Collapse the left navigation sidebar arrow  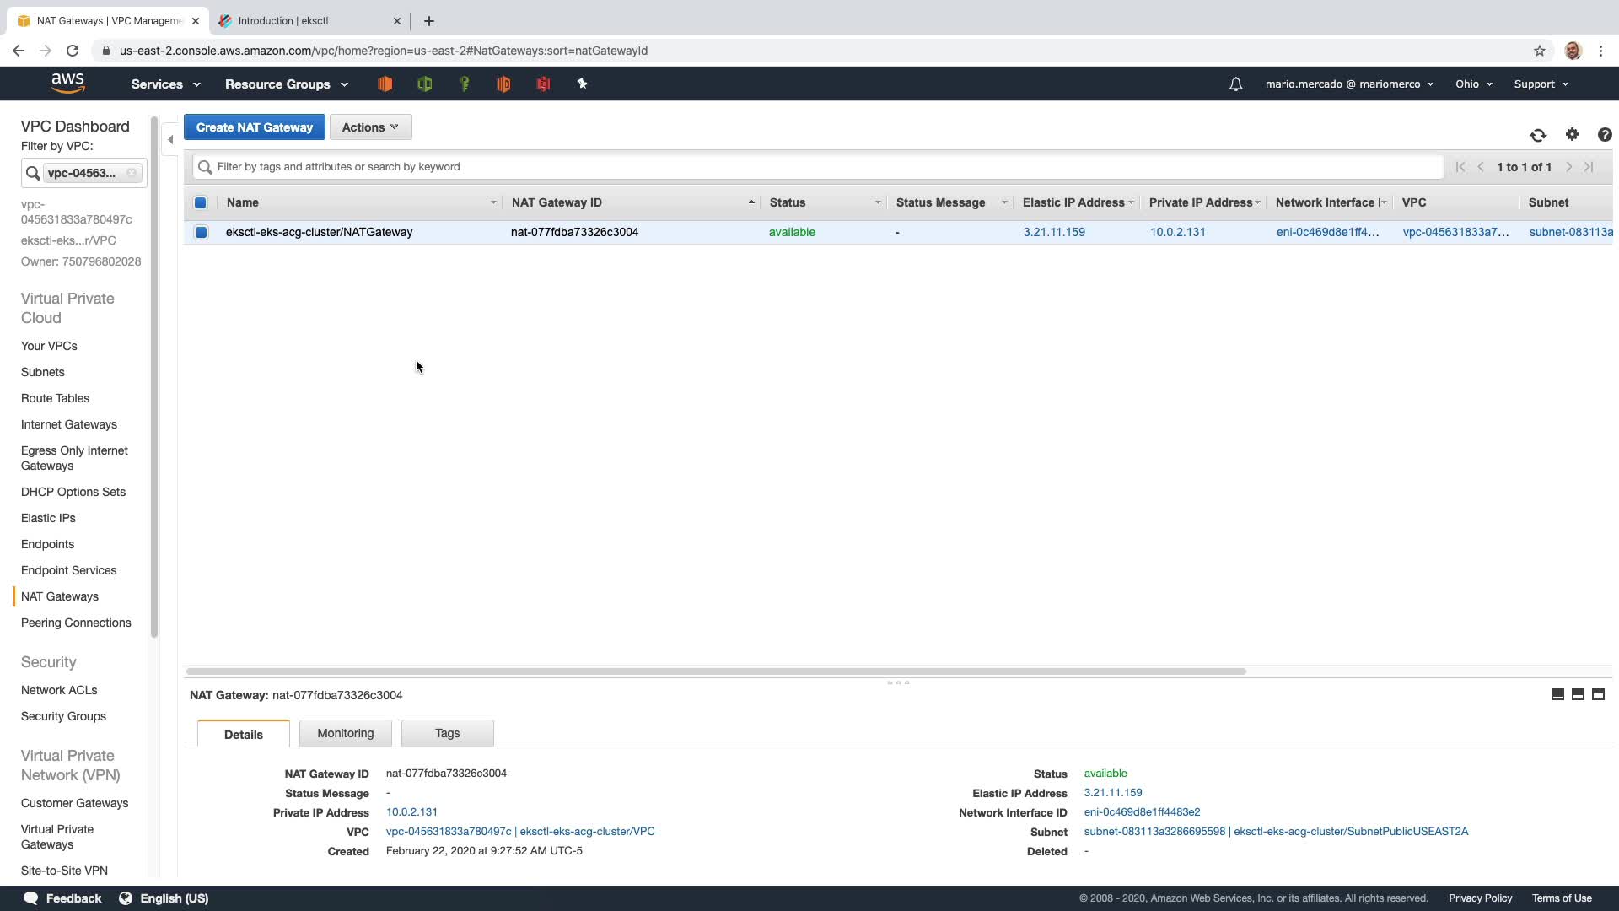[x=170, y=140]
